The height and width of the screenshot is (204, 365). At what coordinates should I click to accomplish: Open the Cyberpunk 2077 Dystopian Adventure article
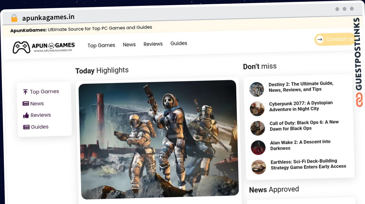coord(301,106)
